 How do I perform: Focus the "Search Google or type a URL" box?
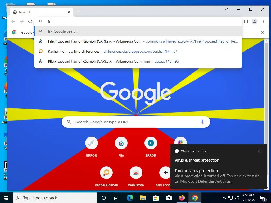(x=136, y=122)
